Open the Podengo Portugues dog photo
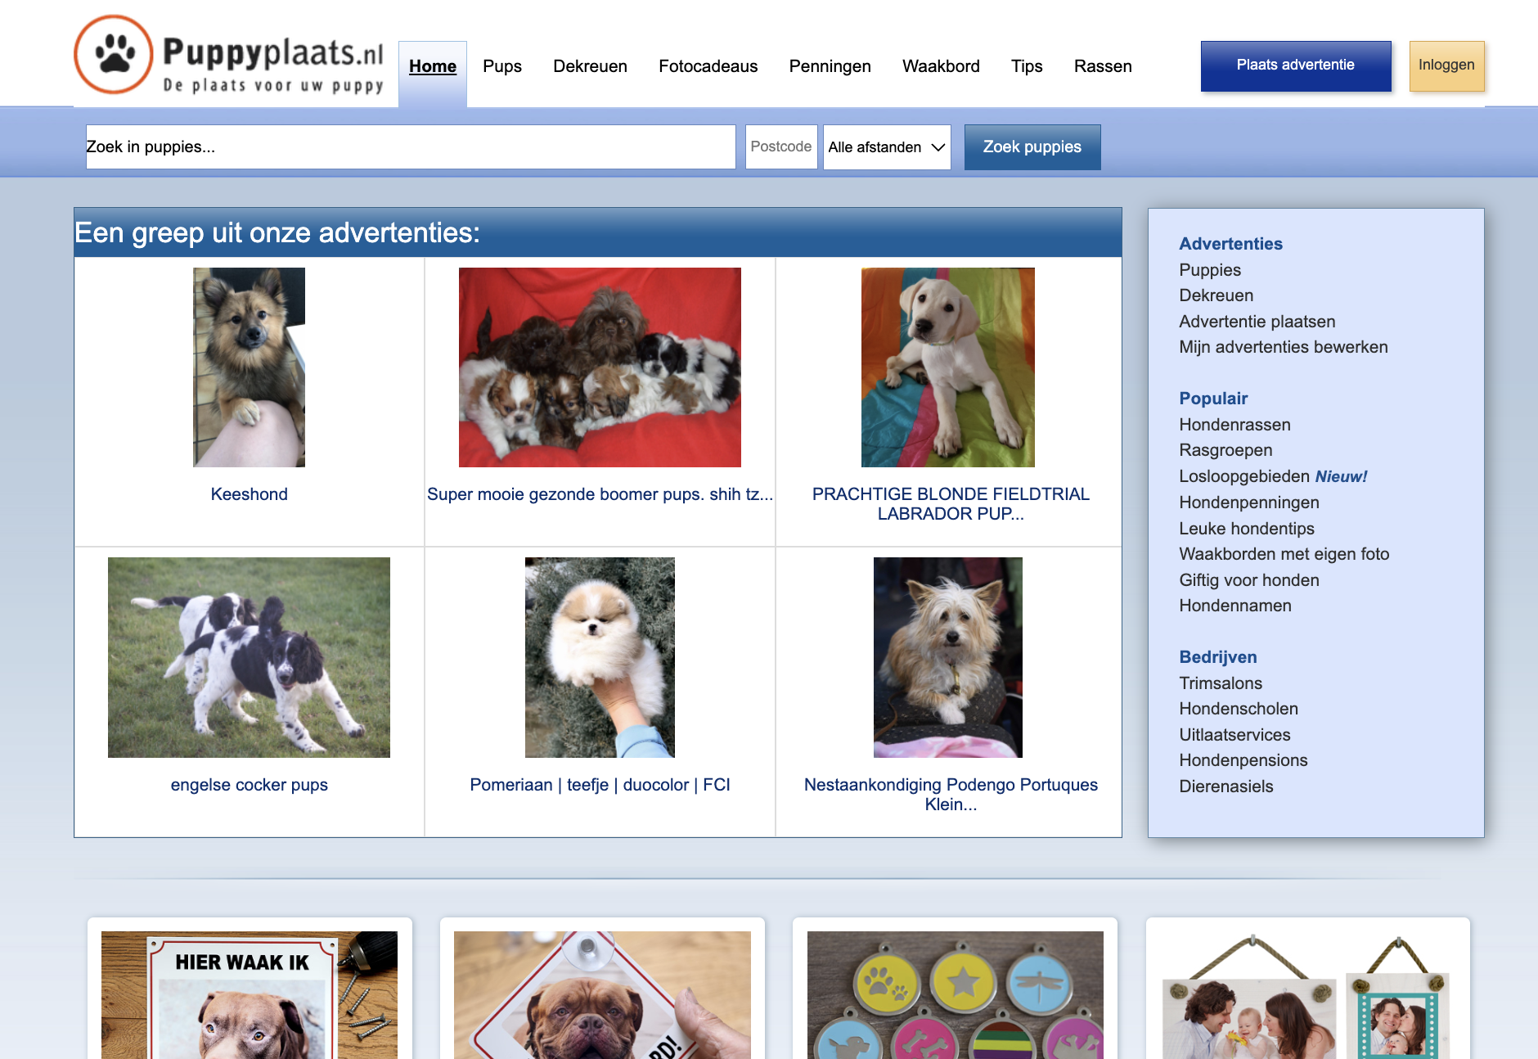 point(948,657)
